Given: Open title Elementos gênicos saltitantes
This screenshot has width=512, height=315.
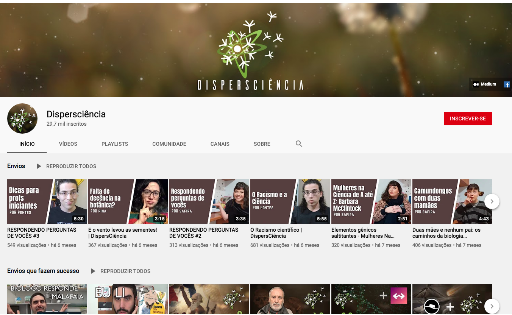Looking at the screenshot, I should pyautogui.click(x=363, y=233).
